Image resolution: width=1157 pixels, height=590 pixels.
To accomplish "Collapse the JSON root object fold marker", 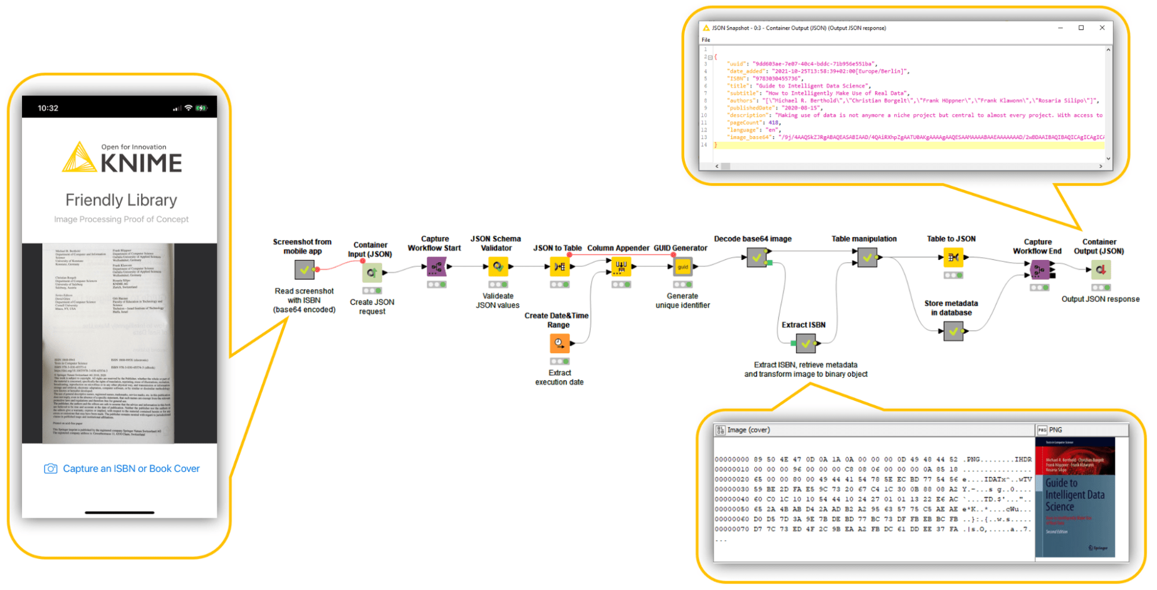I will pyautogui.click(x=710, y=57).
